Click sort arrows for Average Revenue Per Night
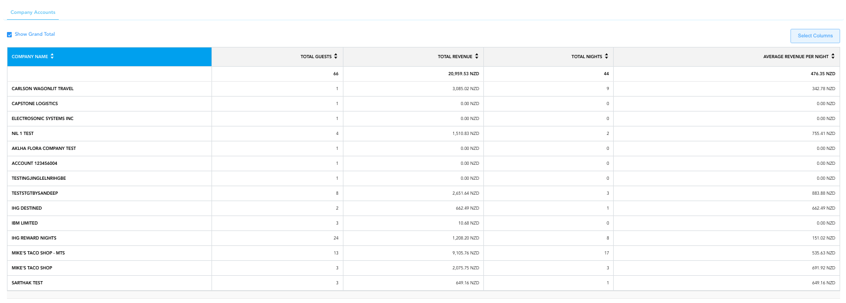 pyautogui.click(x=833, y=57)
